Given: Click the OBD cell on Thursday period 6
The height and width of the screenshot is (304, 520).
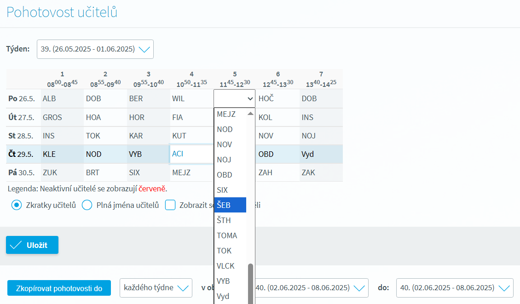Looking at the screenshot, I should pyautogui.click(x=278, y=154).
